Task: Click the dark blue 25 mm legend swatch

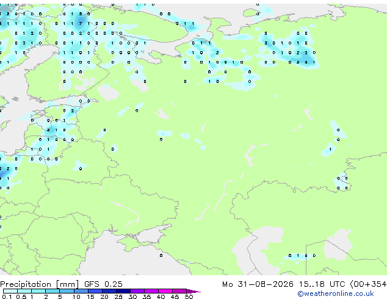Action: 123,291
